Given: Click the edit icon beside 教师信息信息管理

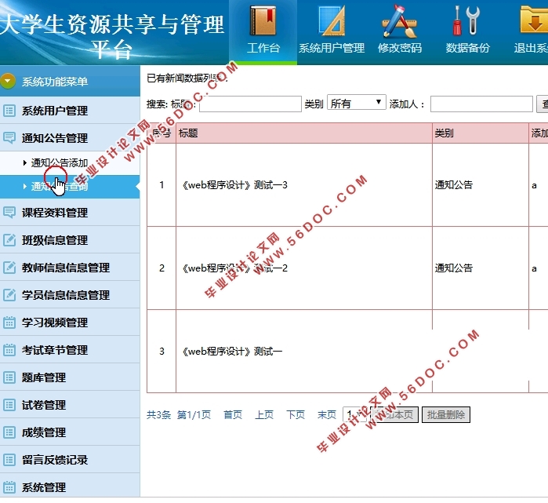Looking at the screenshot, I should point(9,268).
